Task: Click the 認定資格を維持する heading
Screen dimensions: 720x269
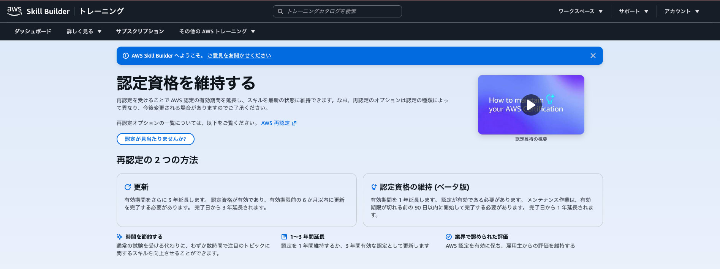Action: (186, 83)
